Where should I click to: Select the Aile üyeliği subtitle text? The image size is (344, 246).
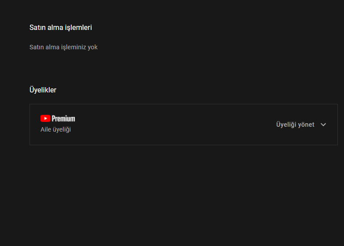tap(55, 129)
